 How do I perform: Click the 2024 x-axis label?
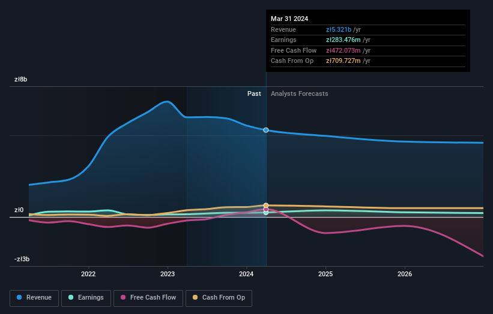246,274
